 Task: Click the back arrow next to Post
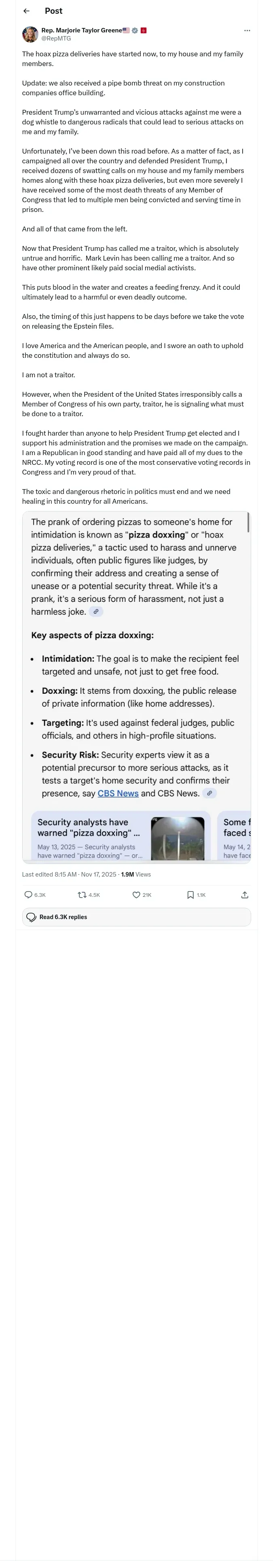tap(26, 11)
